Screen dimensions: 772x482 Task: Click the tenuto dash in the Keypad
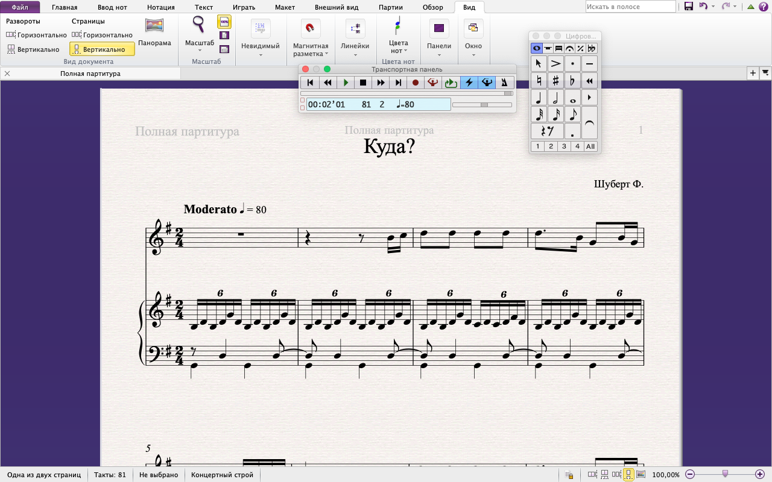(589, 63)
